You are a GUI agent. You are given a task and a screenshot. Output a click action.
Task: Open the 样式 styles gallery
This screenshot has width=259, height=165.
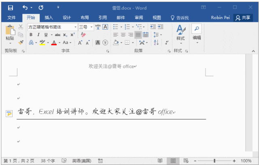pos(181,34)
